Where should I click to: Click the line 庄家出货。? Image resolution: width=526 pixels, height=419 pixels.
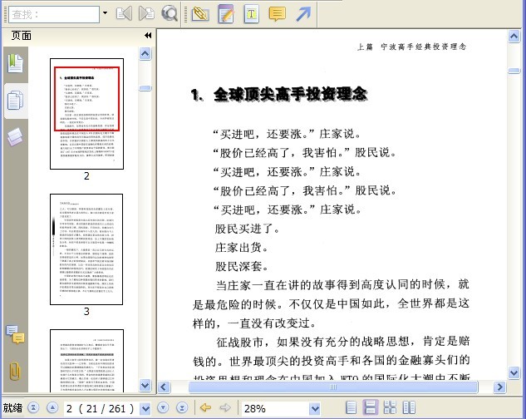point(242,248)
